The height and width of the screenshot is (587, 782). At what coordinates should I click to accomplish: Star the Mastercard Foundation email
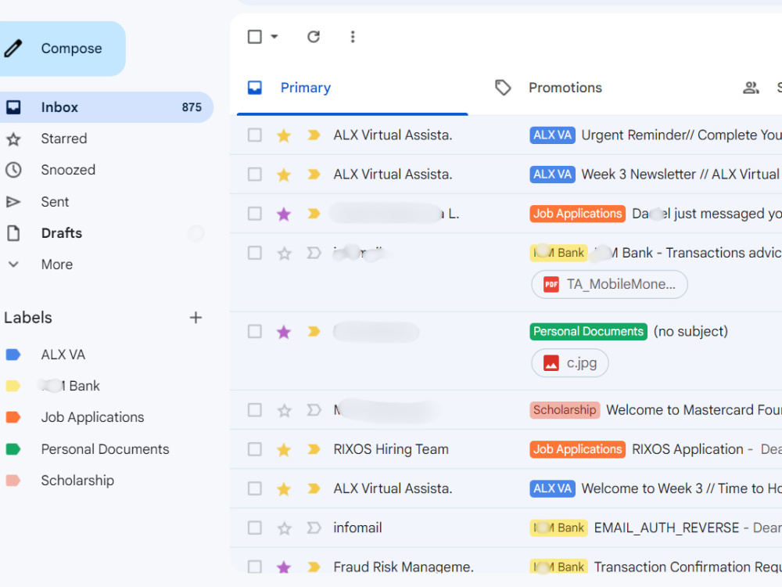click(285, 410)
